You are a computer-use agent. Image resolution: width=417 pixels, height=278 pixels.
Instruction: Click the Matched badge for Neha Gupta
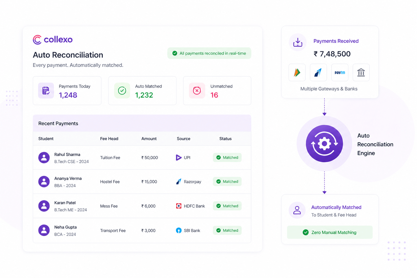227,230
